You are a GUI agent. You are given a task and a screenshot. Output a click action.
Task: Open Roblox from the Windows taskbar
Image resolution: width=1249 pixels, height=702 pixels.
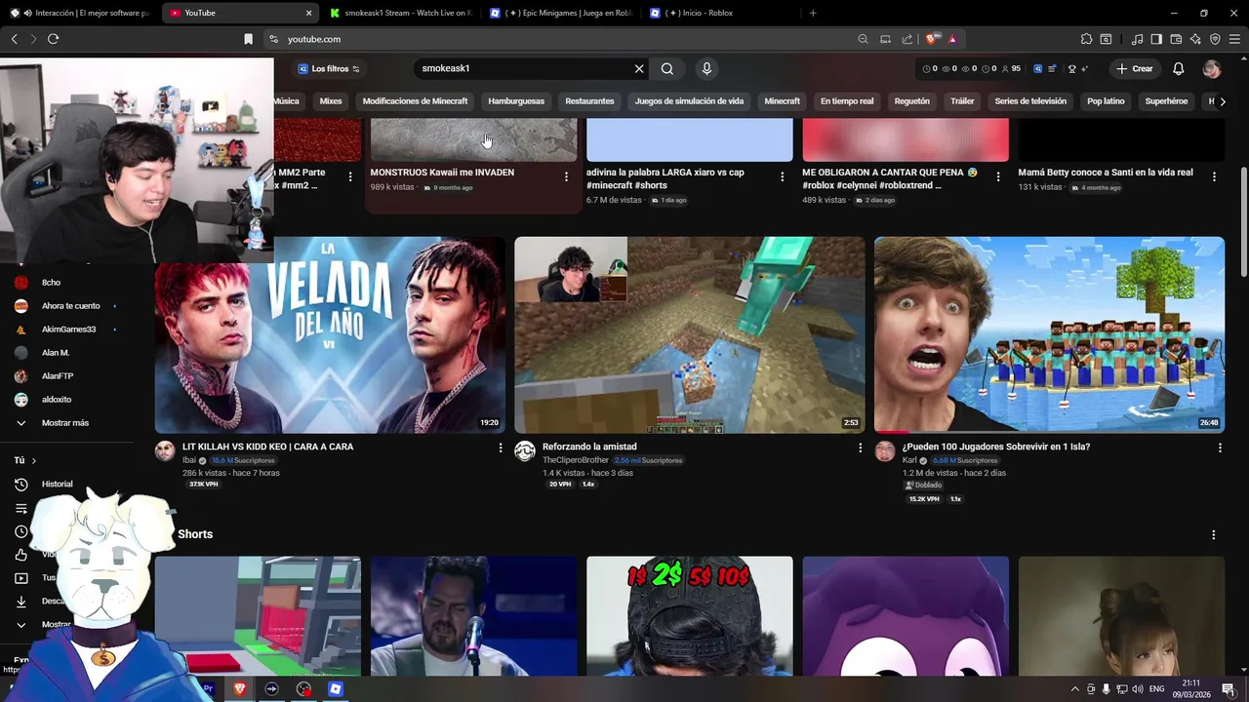336,689
